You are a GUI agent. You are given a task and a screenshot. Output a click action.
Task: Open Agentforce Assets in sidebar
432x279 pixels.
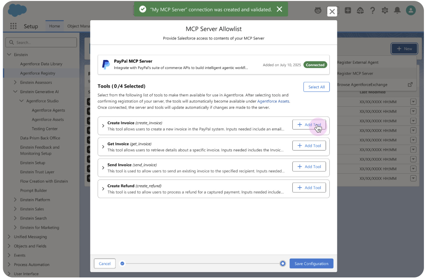pos(48,120)
